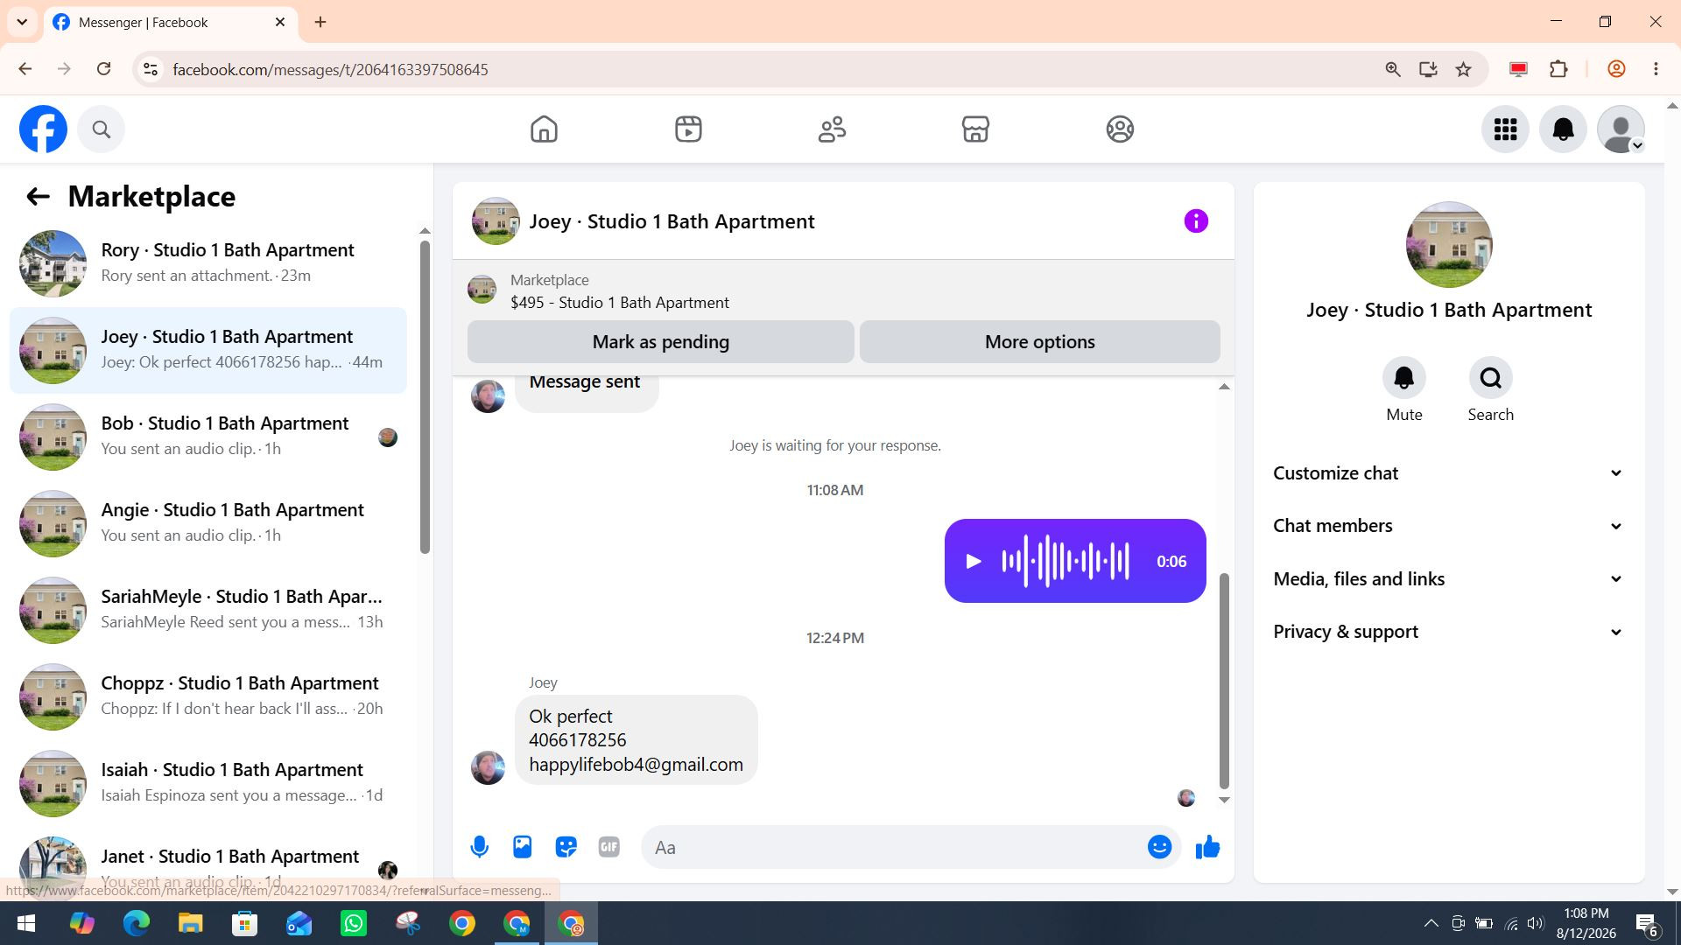This screenshot has height=945, width=1681.
Task: Record a voice clip with microphone icon
Action: (x=479, y=847)
